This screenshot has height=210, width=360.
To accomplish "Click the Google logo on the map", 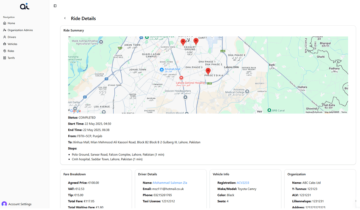I will (76, 111).
